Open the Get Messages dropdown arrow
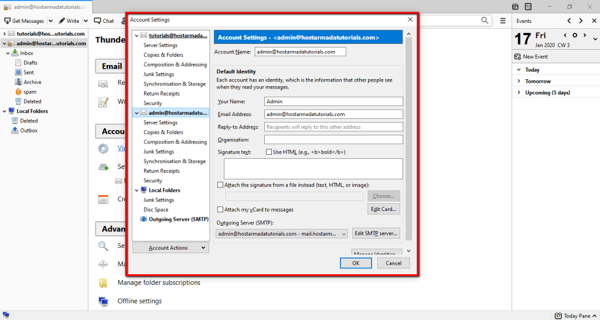This screenshot has width=600, height=320. pos(52,21)
